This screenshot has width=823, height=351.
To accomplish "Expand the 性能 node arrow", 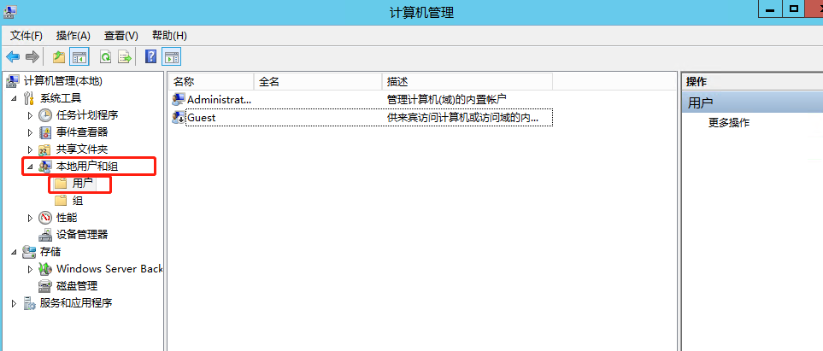I will 30,218.
